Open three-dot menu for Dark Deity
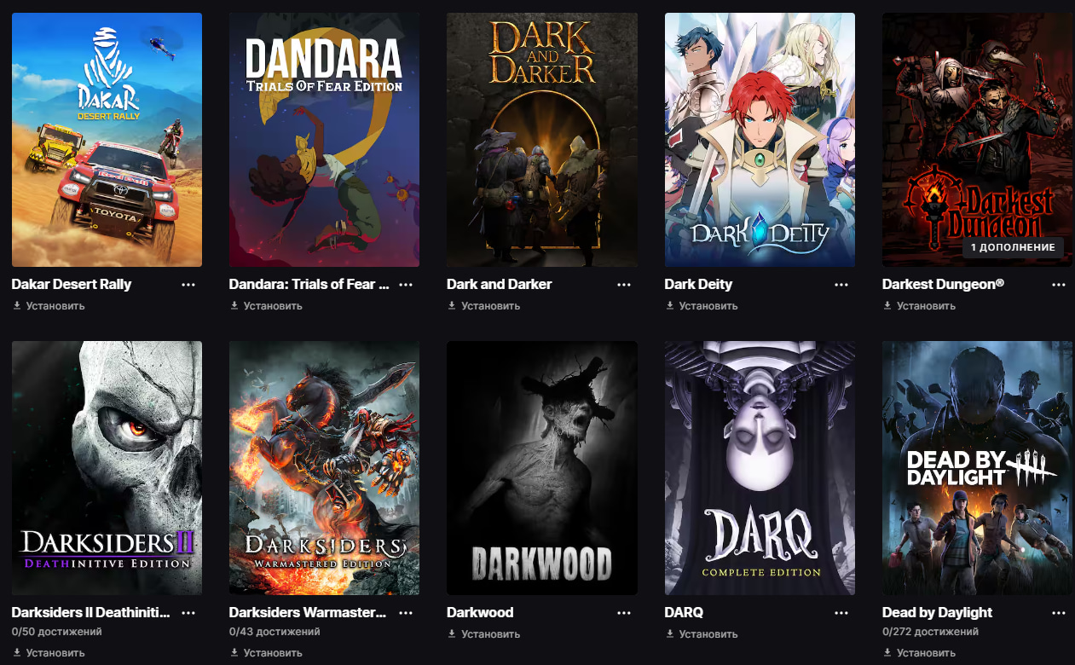Screen dimensions: 1075x665 [841, 285]
